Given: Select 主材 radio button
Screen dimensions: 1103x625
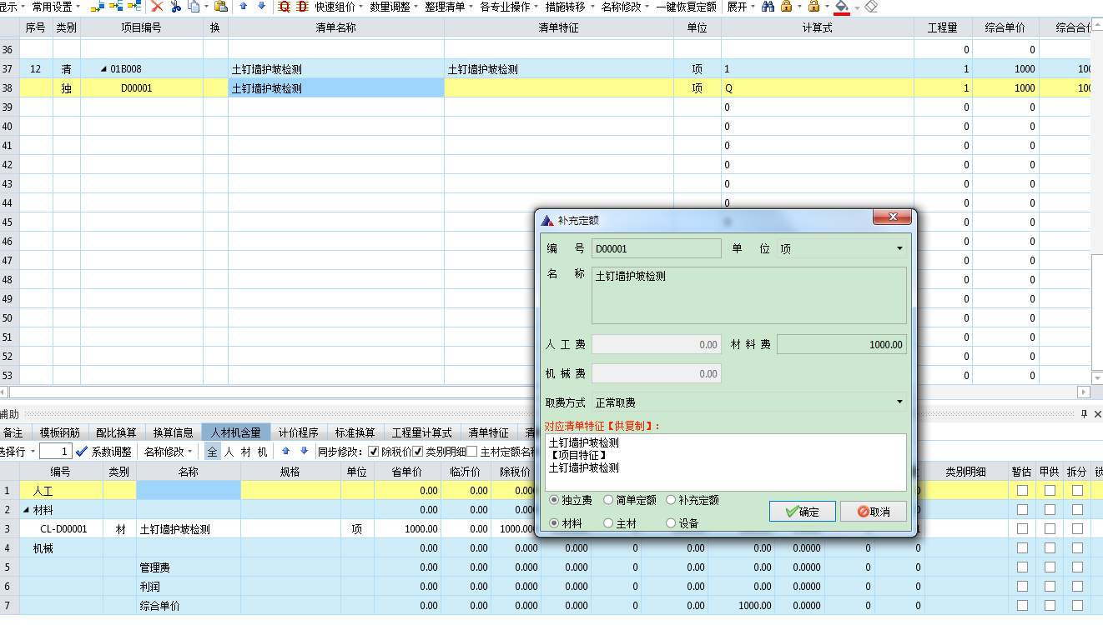Looking at the screenshot, I should click(x=609, y=523).
